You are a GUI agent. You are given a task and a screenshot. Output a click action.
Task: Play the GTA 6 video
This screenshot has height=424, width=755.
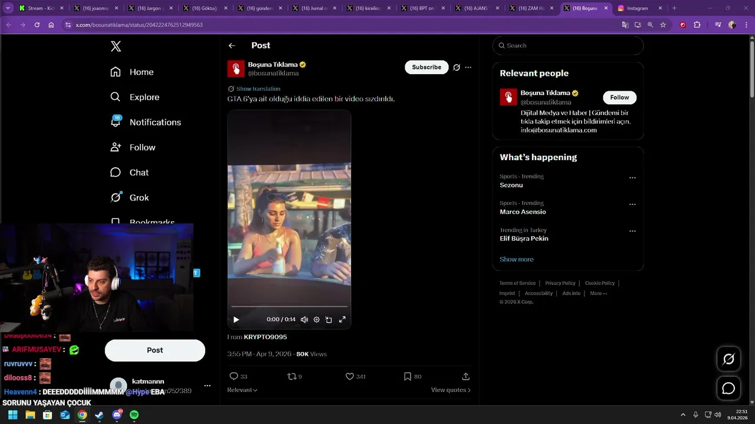tap(236, 320)
